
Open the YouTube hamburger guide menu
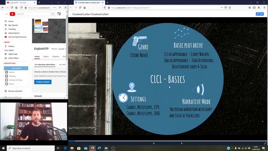pyautogui.click(x=6, y=14)
